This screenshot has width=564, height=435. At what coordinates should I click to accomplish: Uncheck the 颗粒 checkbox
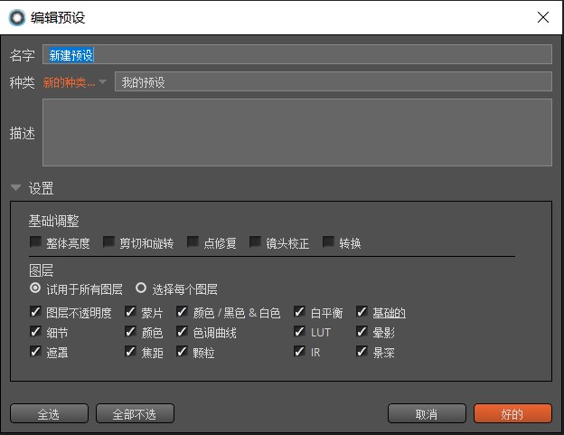coord(182,351)
